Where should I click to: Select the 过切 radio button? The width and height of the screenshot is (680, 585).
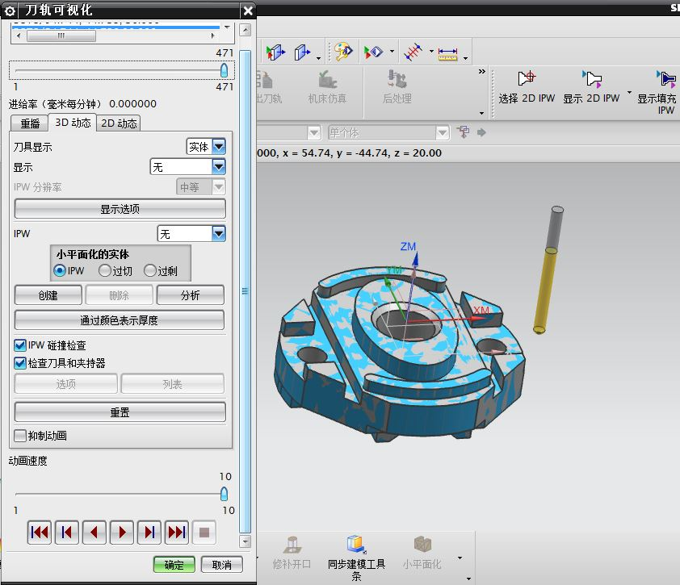point(105,271)
